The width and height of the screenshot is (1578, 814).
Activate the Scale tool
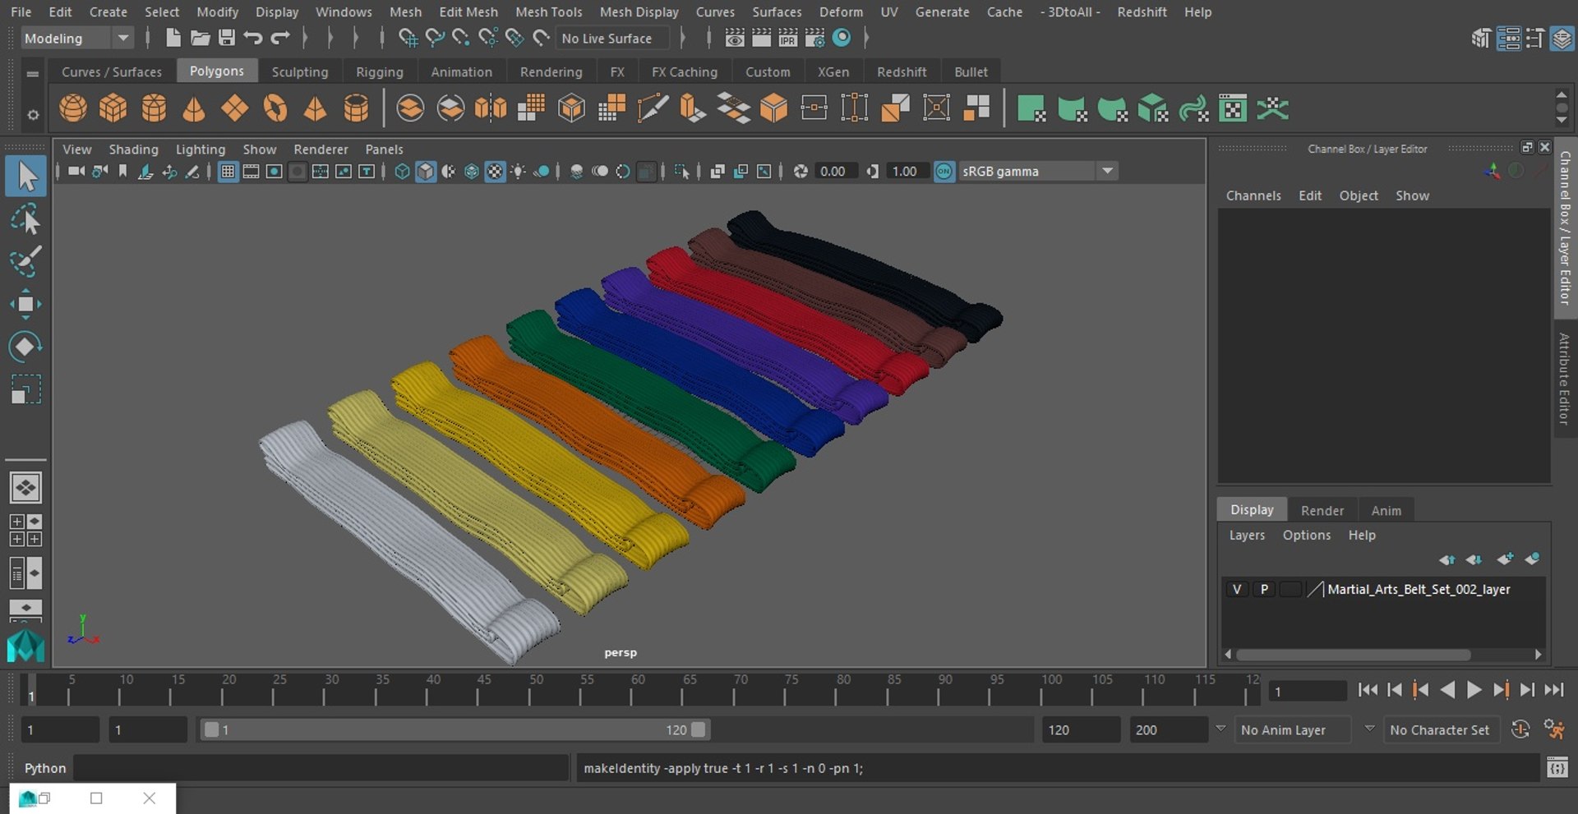[25, 389]
